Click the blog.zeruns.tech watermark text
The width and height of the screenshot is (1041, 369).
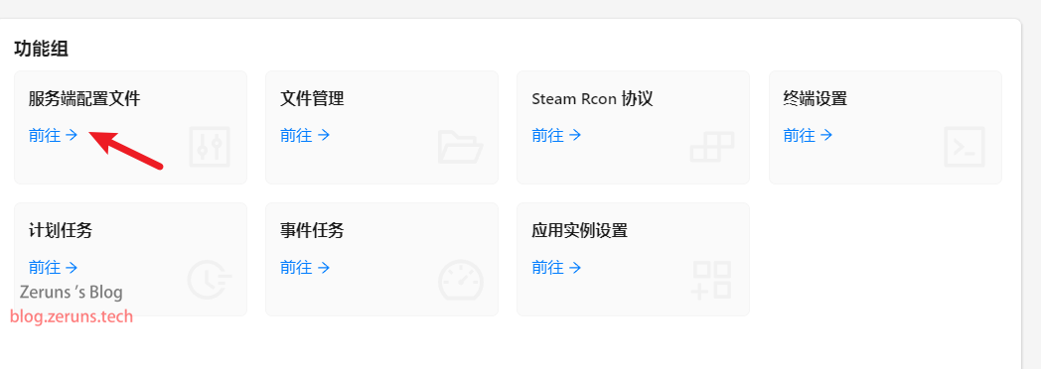(72, 316)
